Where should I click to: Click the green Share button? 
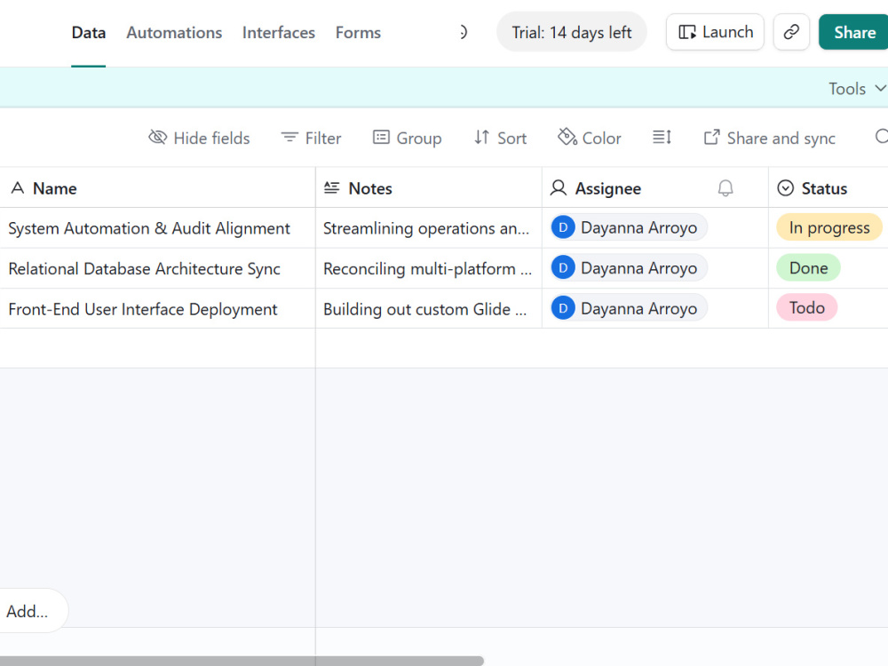pos(854,32)
